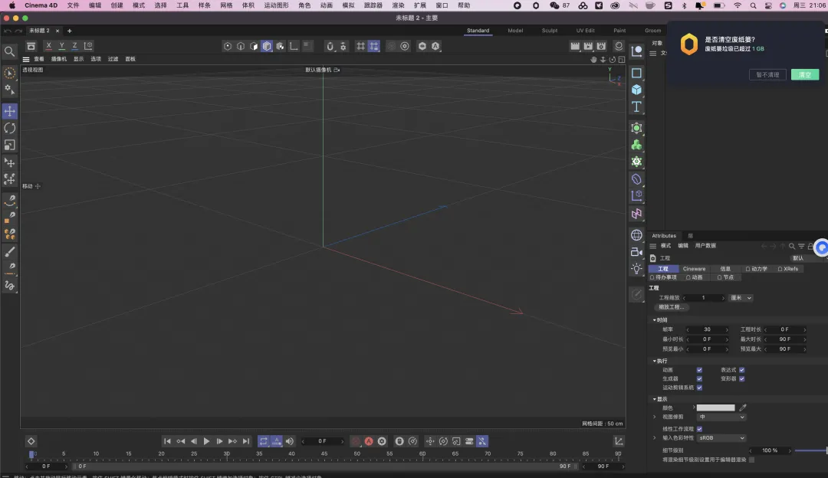Disable the 线性工作流程 checkbox
The width and height of the screenshot is (828, 478).
[x=699, y=429]
